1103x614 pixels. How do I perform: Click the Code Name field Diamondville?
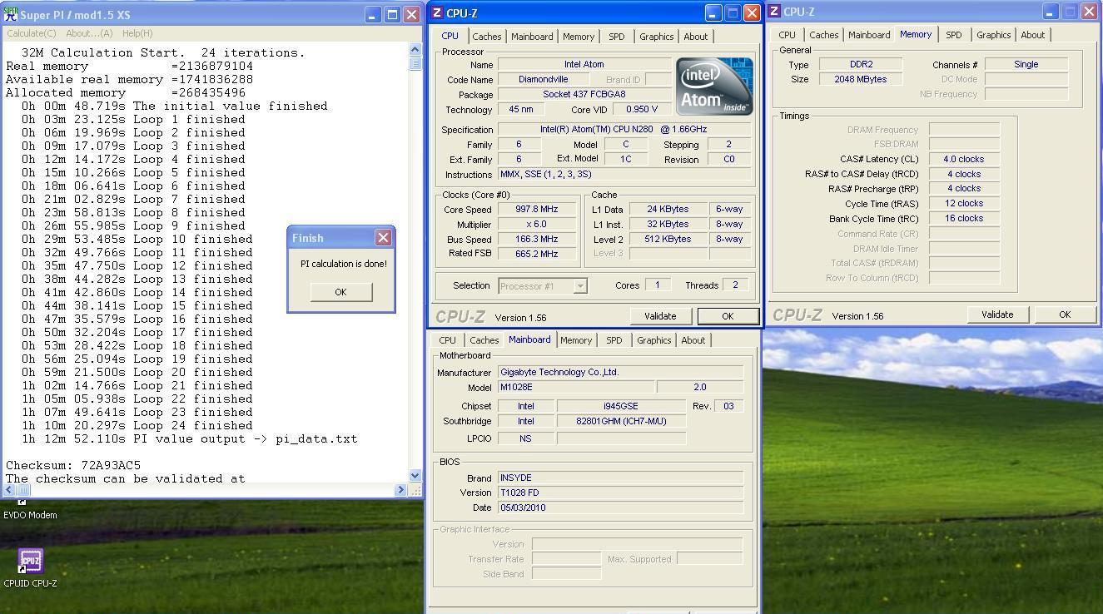(x=543, y=80)
